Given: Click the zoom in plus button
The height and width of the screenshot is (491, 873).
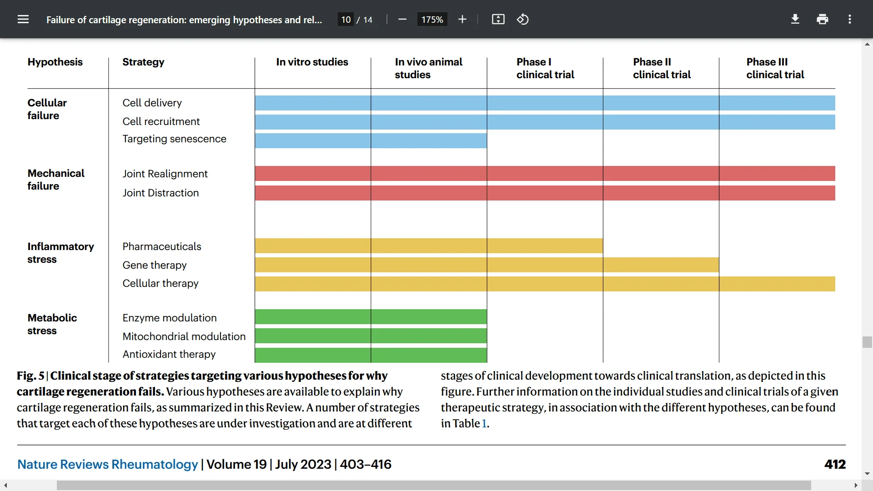Looking at the screenshot, I should tap(462, 19).
